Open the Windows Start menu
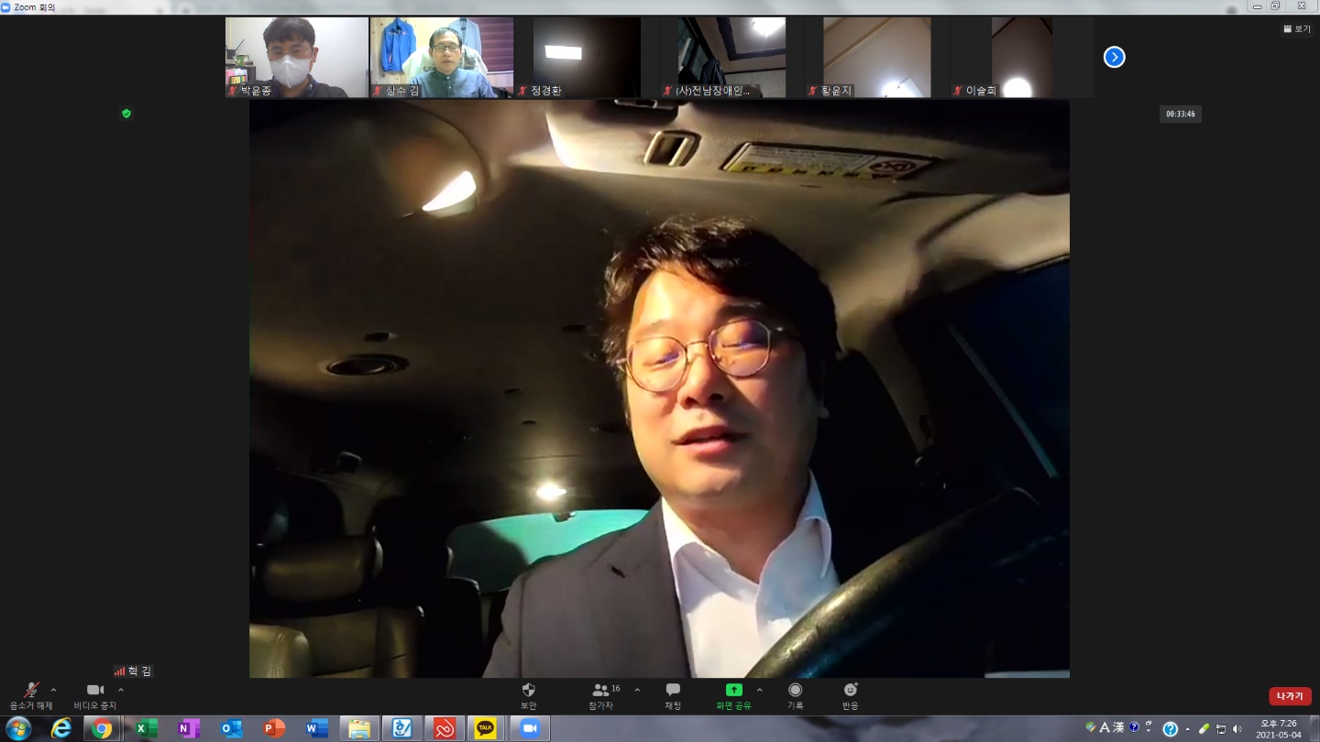Image resolution: width=1320 pixels, height=742 pixels. [18, 729]
